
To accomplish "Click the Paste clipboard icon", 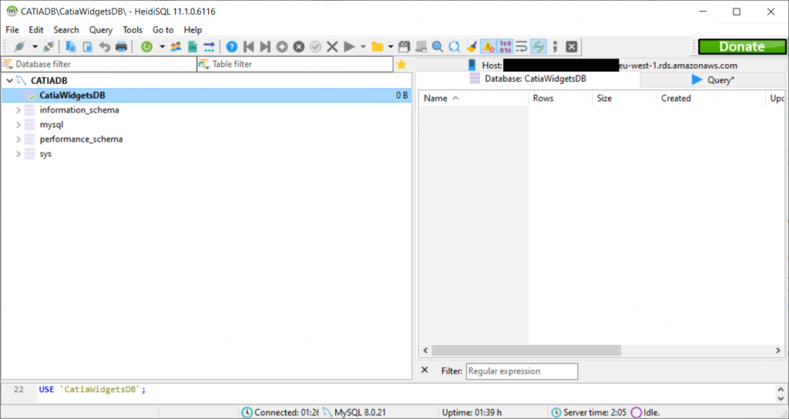I will coord(88,47).
